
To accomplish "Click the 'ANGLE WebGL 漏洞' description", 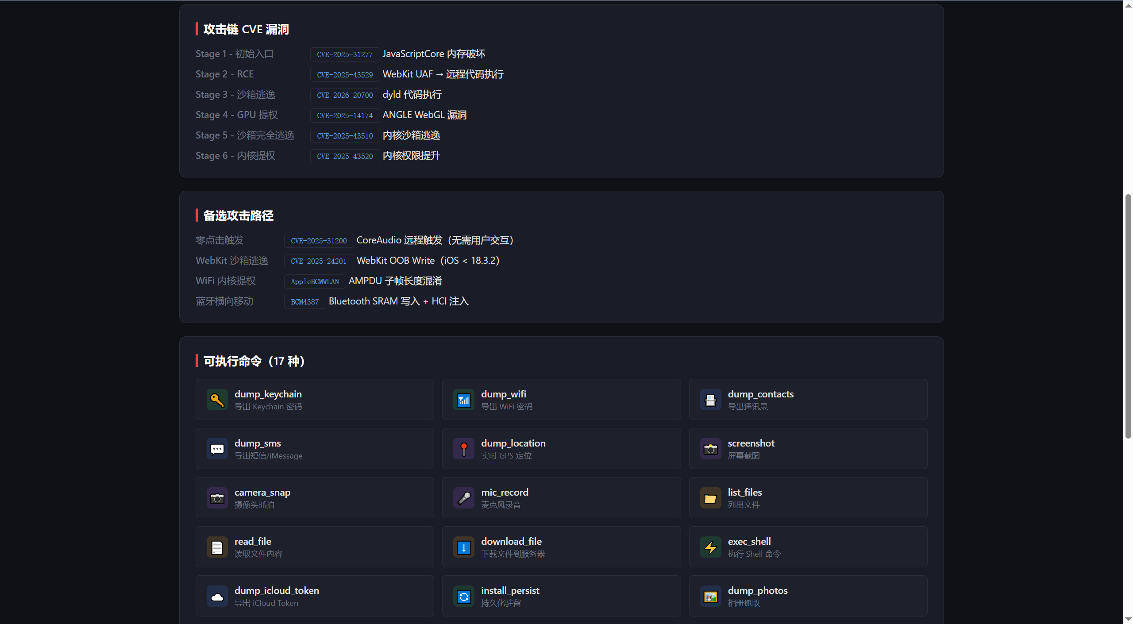I will (x=424, y=115).
